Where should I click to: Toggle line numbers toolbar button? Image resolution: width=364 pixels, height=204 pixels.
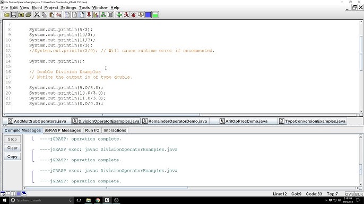(82, 15)
